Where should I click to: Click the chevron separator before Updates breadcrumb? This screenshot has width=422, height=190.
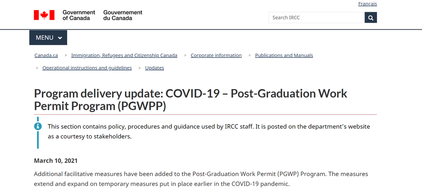(x=140, y=68)
